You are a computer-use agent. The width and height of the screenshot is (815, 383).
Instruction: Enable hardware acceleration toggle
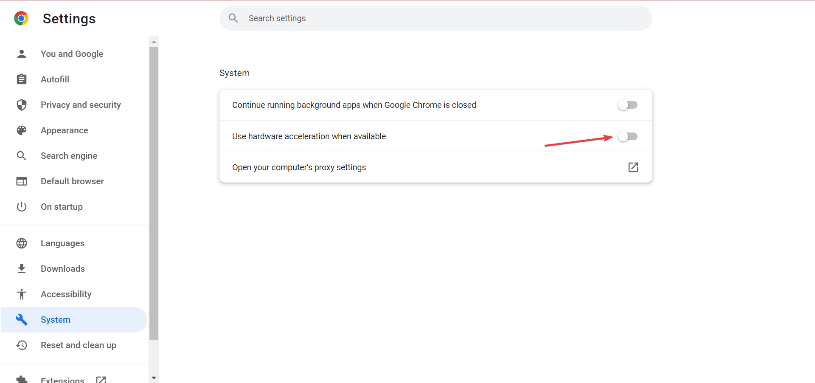click(x=627, y=136)
